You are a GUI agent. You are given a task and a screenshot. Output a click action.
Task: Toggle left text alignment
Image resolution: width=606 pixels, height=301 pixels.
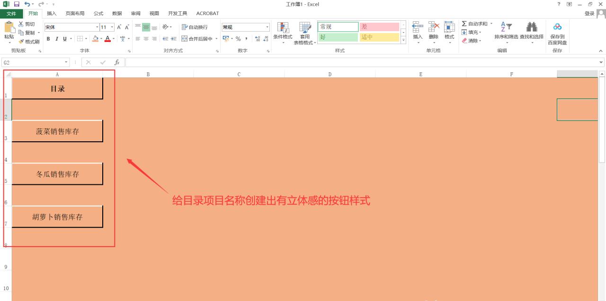[138, 39]
